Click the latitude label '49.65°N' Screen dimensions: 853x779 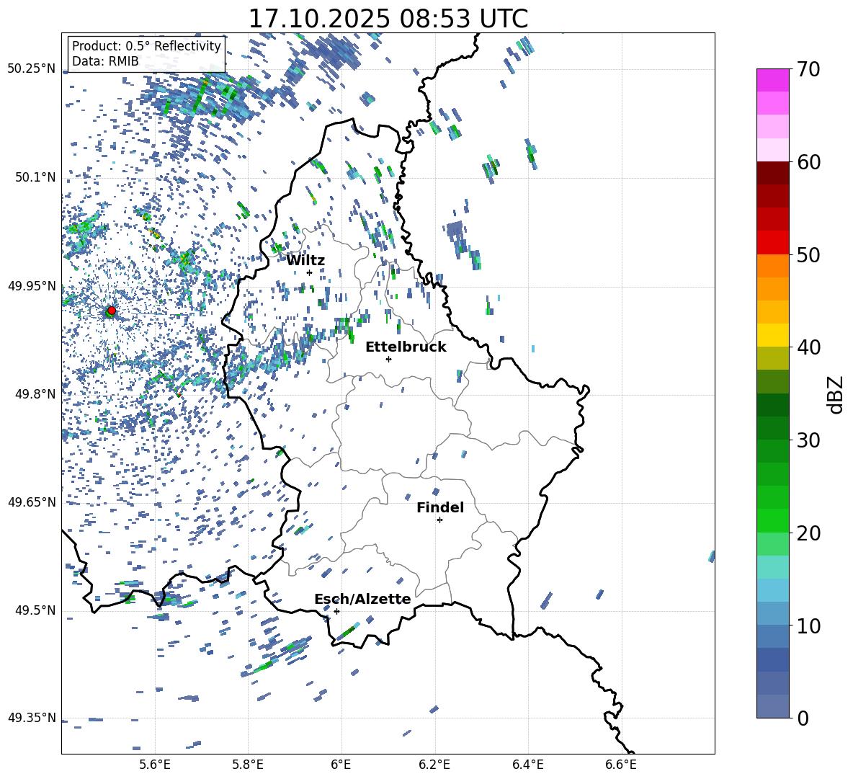point(32,502)
